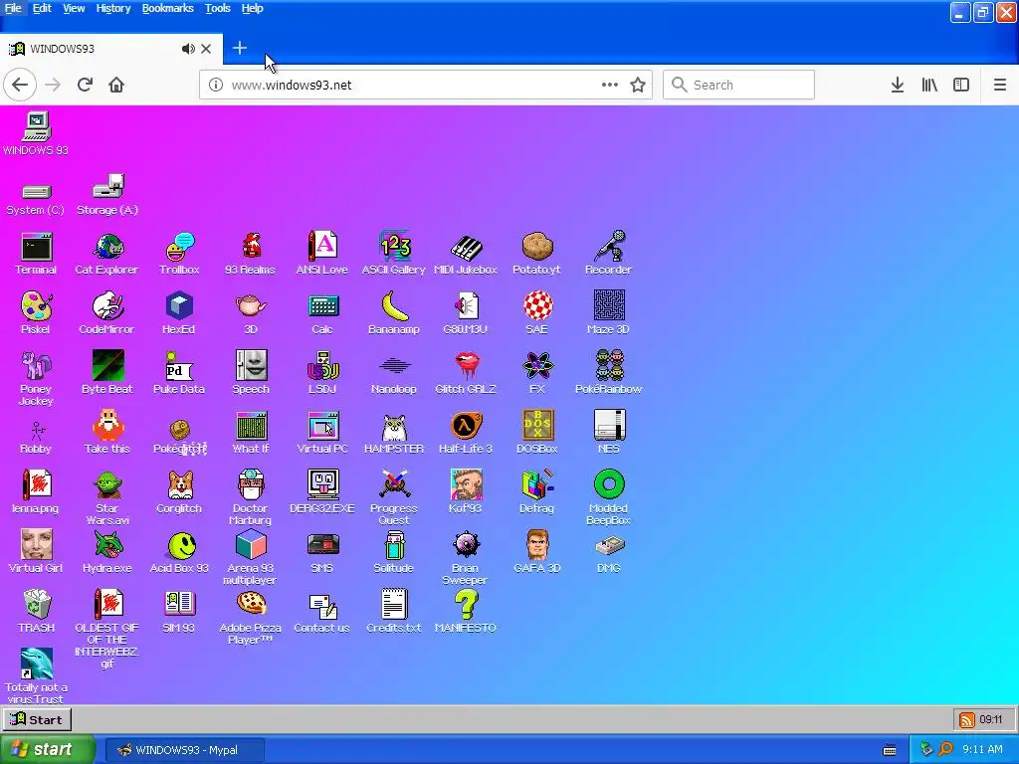Launch Cat Explorer icon
Image resolution: width=1019 pixels, height=764 pixels.
[x=107, y=254]
